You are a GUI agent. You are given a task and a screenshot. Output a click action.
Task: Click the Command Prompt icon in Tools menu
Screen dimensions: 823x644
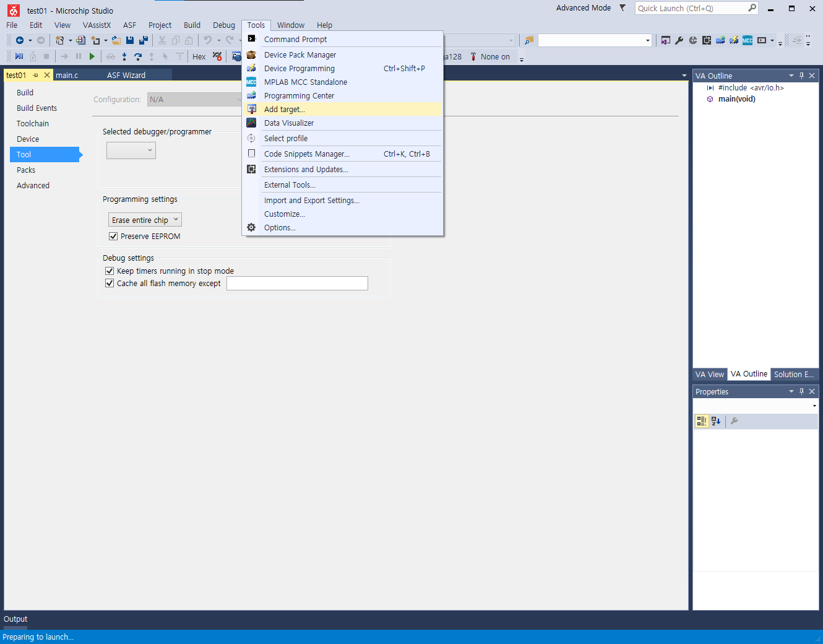click(251, 39)
